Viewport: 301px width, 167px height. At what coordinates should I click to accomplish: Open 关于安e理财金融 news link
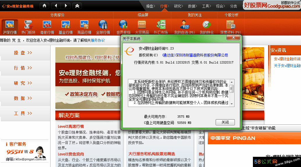pyautogui.click(x=287, y=66)
